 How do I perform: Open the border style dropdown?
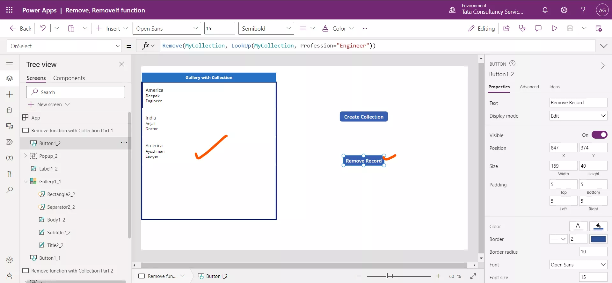(x=558, y=239)
